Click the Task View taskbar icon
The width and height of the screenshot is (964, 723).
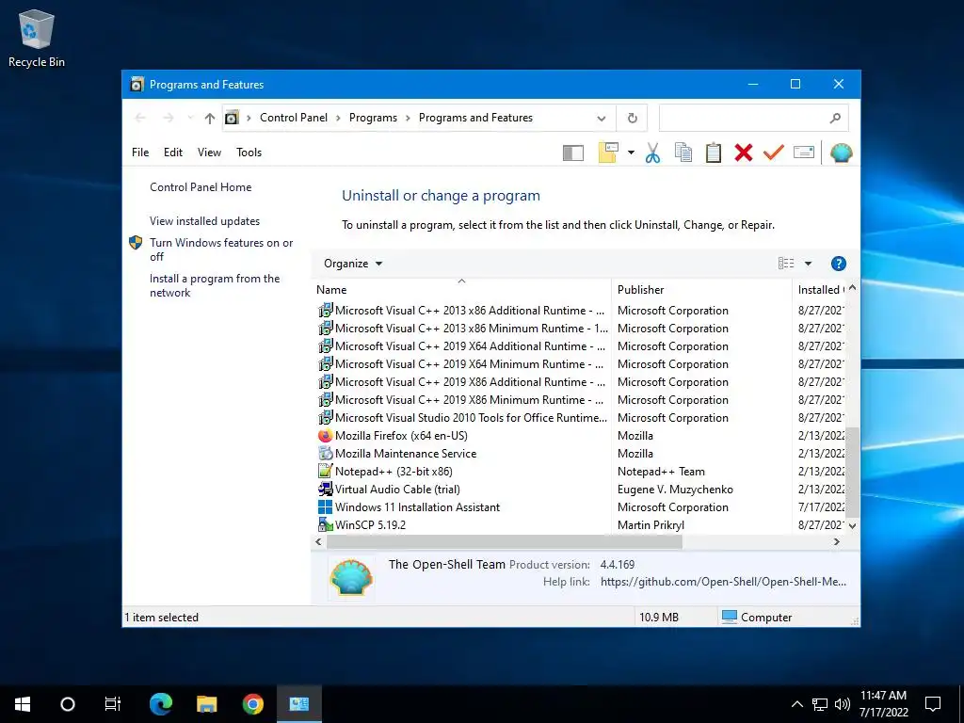pos(113,704)
